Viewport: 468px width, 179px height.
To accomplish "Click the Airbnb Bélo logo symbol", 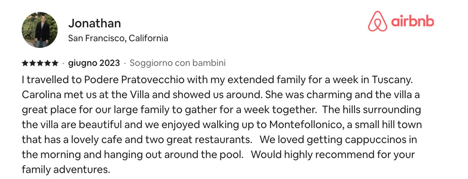I will (x=377, y=21).
